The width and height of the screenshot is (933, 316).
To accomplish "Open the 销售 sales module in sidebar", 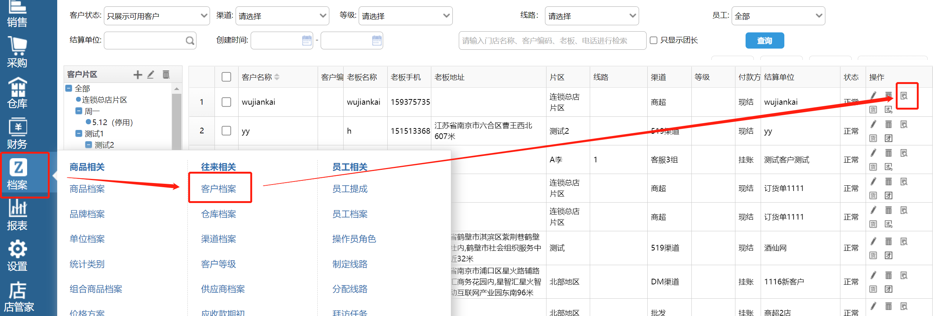I will (17, 14).
